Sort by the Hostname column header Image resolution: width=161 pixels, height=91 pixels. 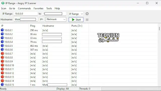pyautogui.click(x=56, y=26)
